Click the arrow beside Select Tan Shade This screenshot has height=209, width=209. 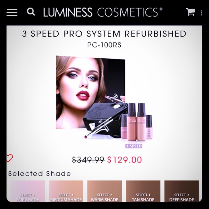pyautogui.click(x=150, y=195)
